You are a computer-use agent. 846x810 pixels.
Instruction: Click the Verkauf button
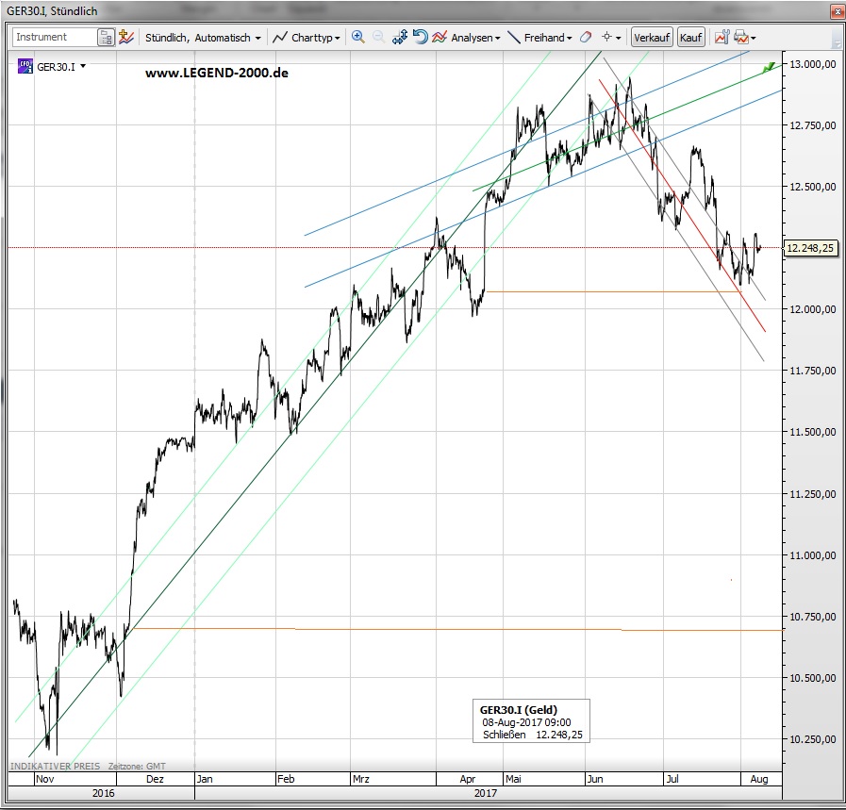pyautogui.click(x=653, y=38)
